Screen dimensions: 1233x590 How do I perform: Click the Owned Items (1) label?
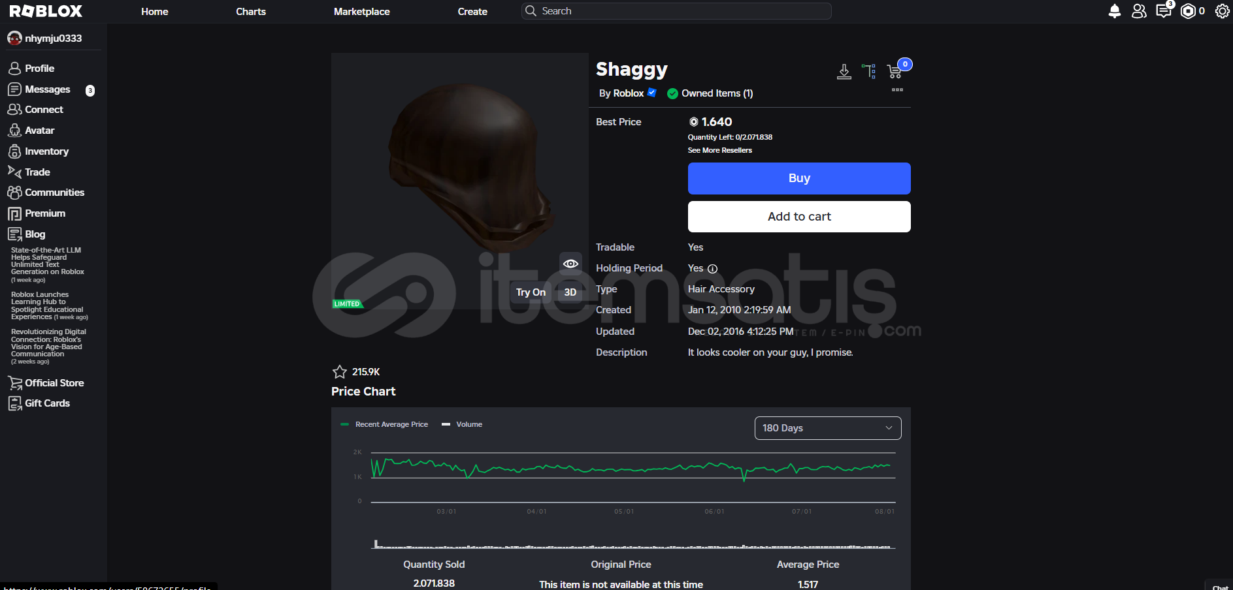click(717, 93)
